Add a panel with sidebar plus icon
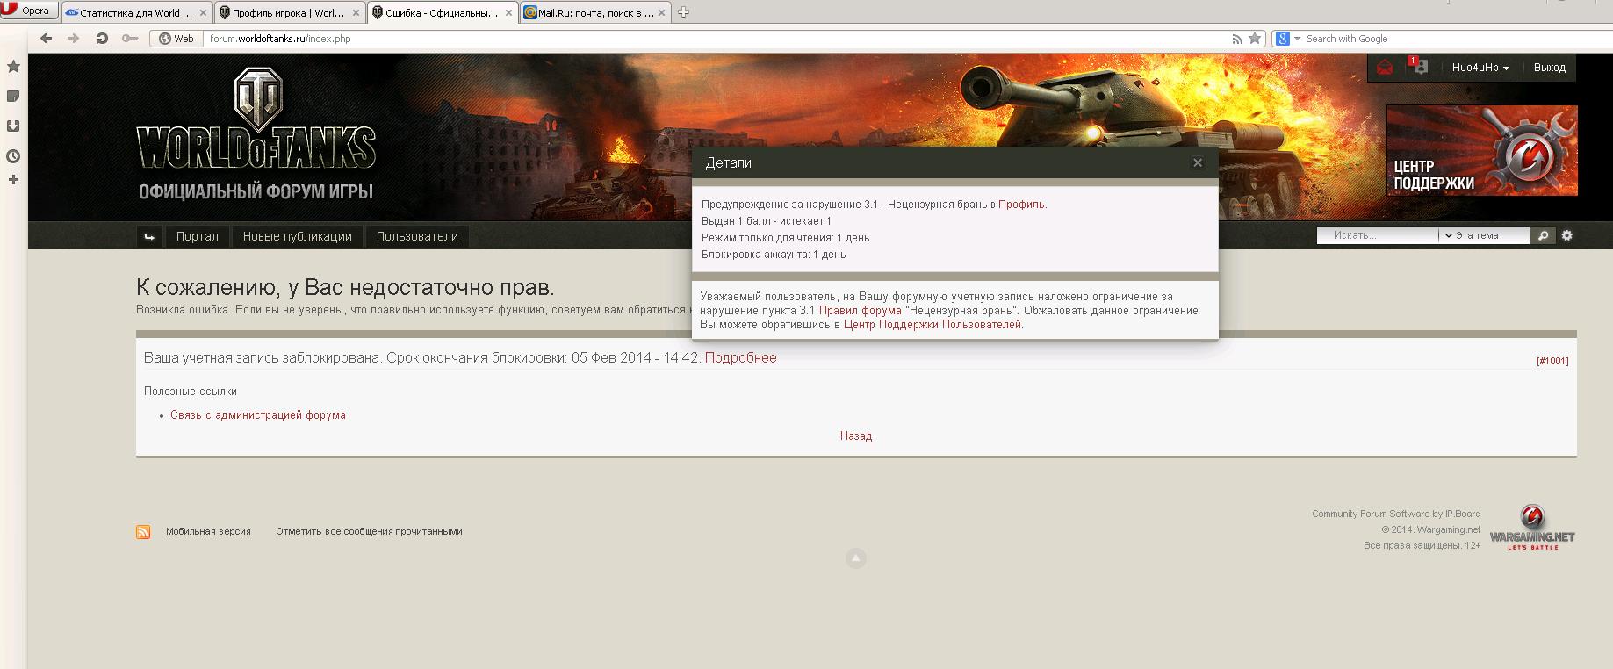The width and height of the screenshot is (1613, 669). coord(13,180)
